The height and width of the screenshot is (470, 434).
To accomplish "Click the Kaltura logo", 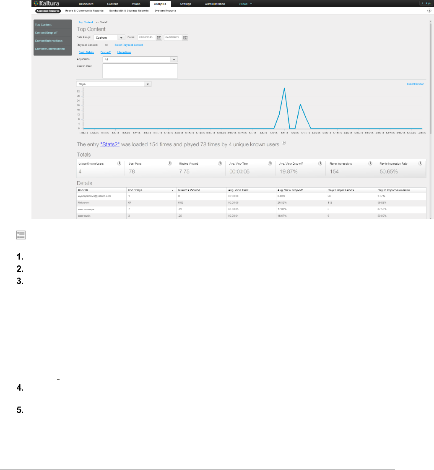I will [x=47, y=4].
